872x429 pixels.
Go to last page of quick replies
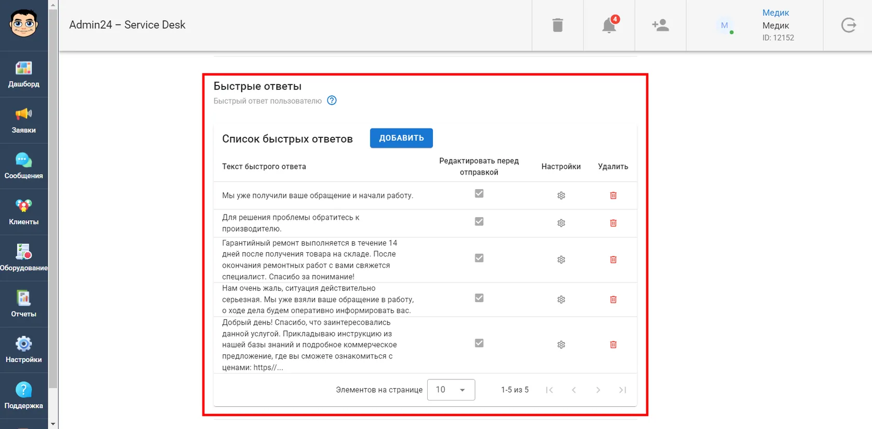(622, 390)
